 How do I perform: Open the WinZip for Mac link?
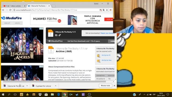coord(106,60)
